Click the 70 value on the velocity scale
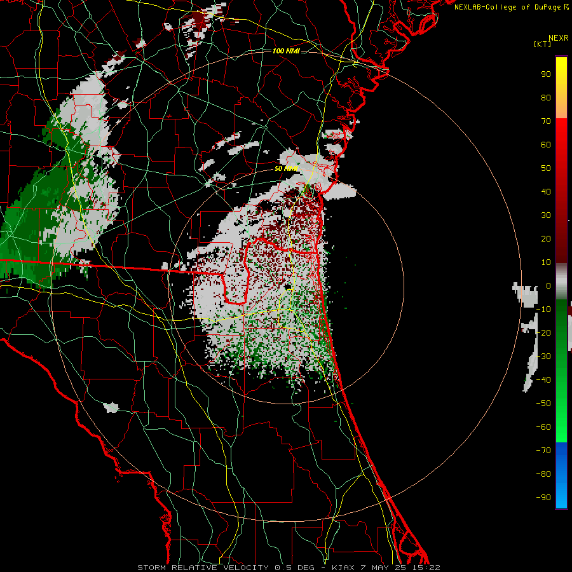572x572 pixels. click(x=546, y=121)
